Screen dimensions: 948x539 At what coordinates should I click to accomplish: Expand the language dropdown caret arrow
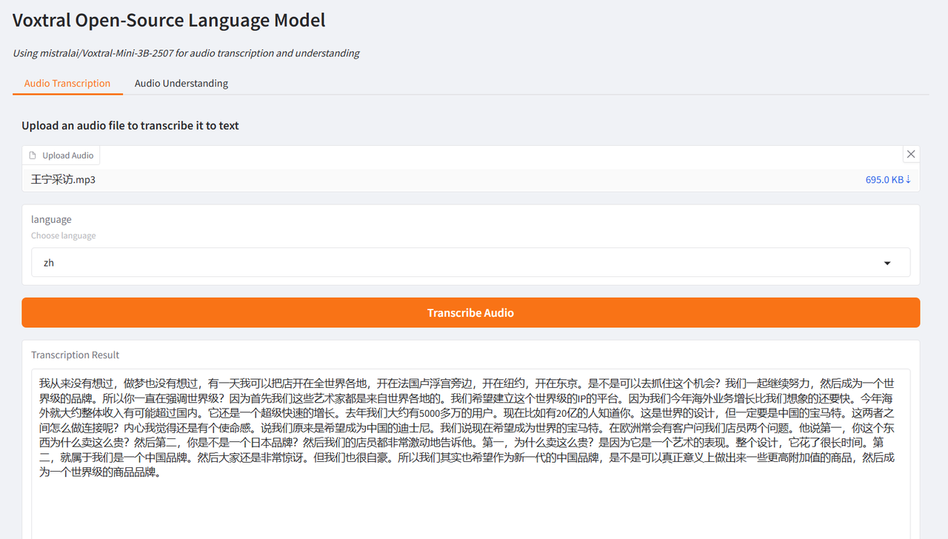click(887, 263)
